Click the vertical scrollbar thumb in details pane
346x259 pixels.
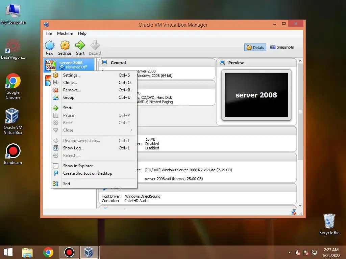[x=300, y=112]
